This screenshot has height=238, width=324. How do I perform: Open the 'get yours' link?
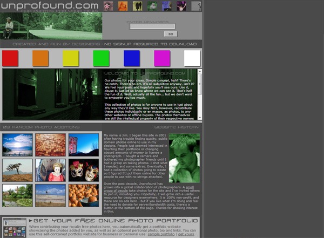[x=186, y=234]
